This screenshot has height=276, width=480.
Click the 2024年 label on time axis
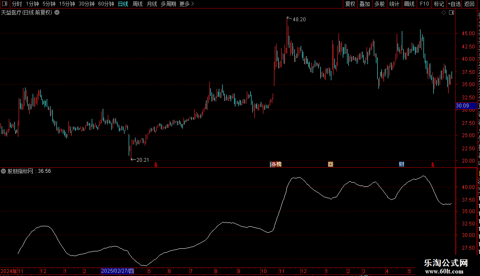(9, 271)
